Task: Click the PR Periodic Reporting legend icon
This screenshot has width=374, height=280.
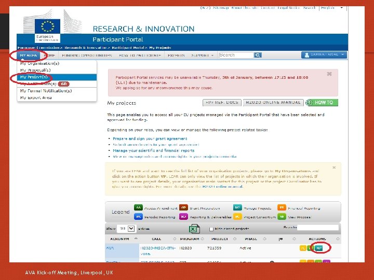Action: (138, 217)
